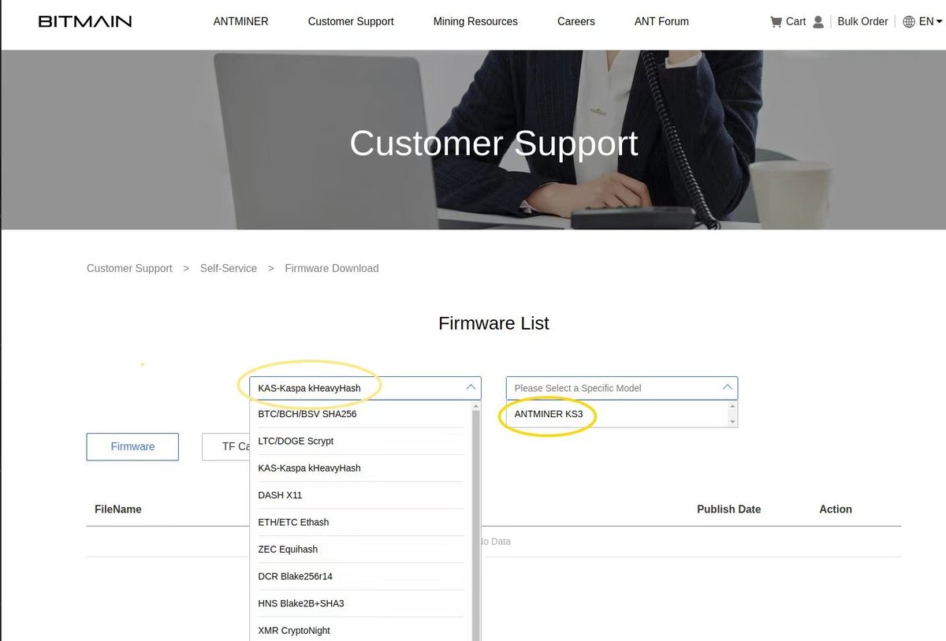Screen dimensions: 946x641
Task: Select XMR CryptoNight option
Action: coord(361,630)
